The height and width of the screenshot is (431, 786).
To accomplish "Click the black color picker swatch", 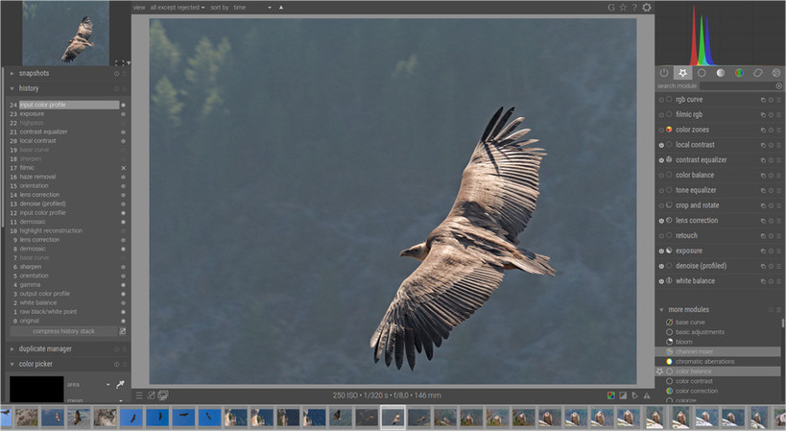I will [x=36, y=388].
